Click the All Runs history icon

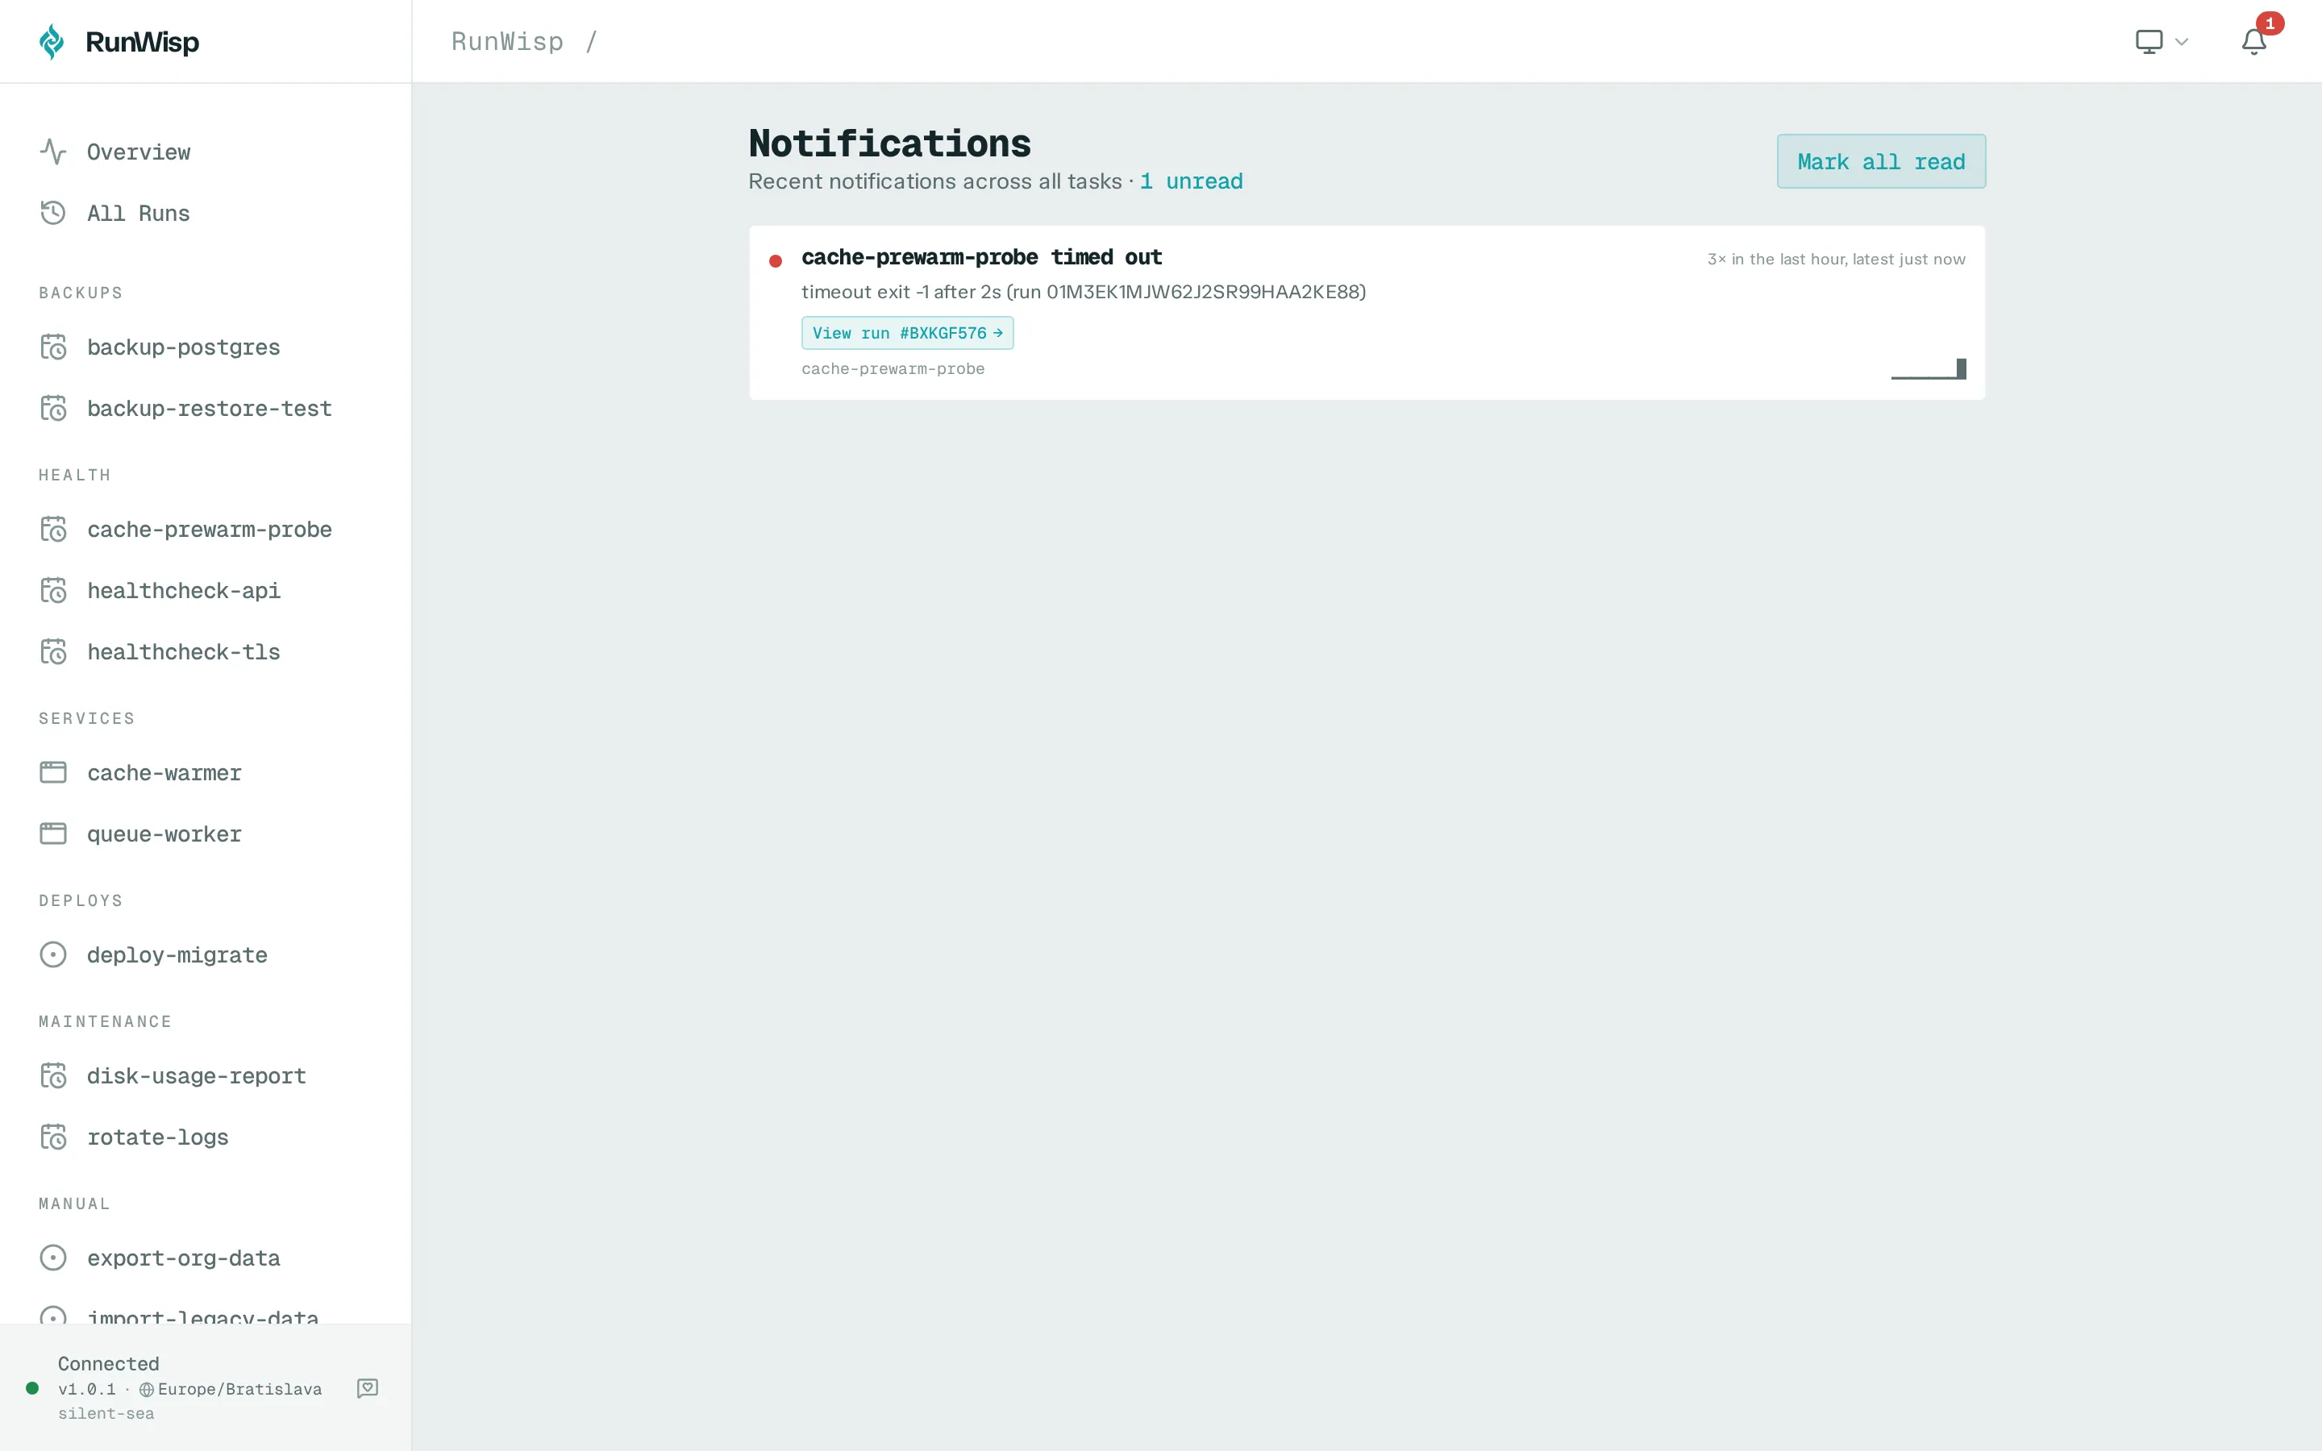click(52, 213)
